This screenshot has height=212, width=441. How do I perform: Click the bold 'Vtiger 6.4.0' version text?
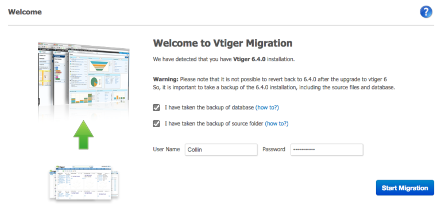[249, 60]
